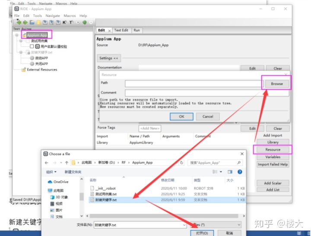Viewport: 311px width, 236px height.
Task: Click the Run Tests play toolbar icon
Action: pyautogui.click(x=78, y=22)
